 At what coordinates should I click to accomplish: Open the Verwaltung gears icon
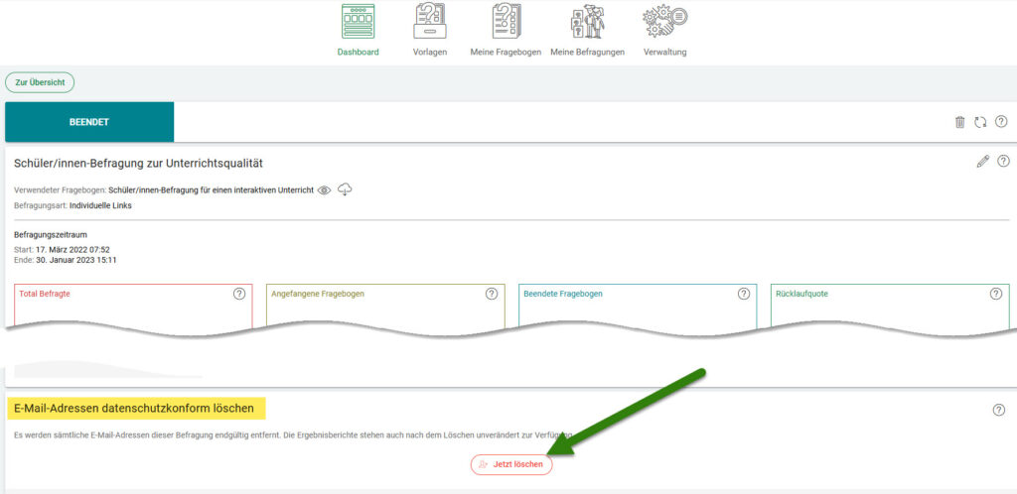click(664, 22)
